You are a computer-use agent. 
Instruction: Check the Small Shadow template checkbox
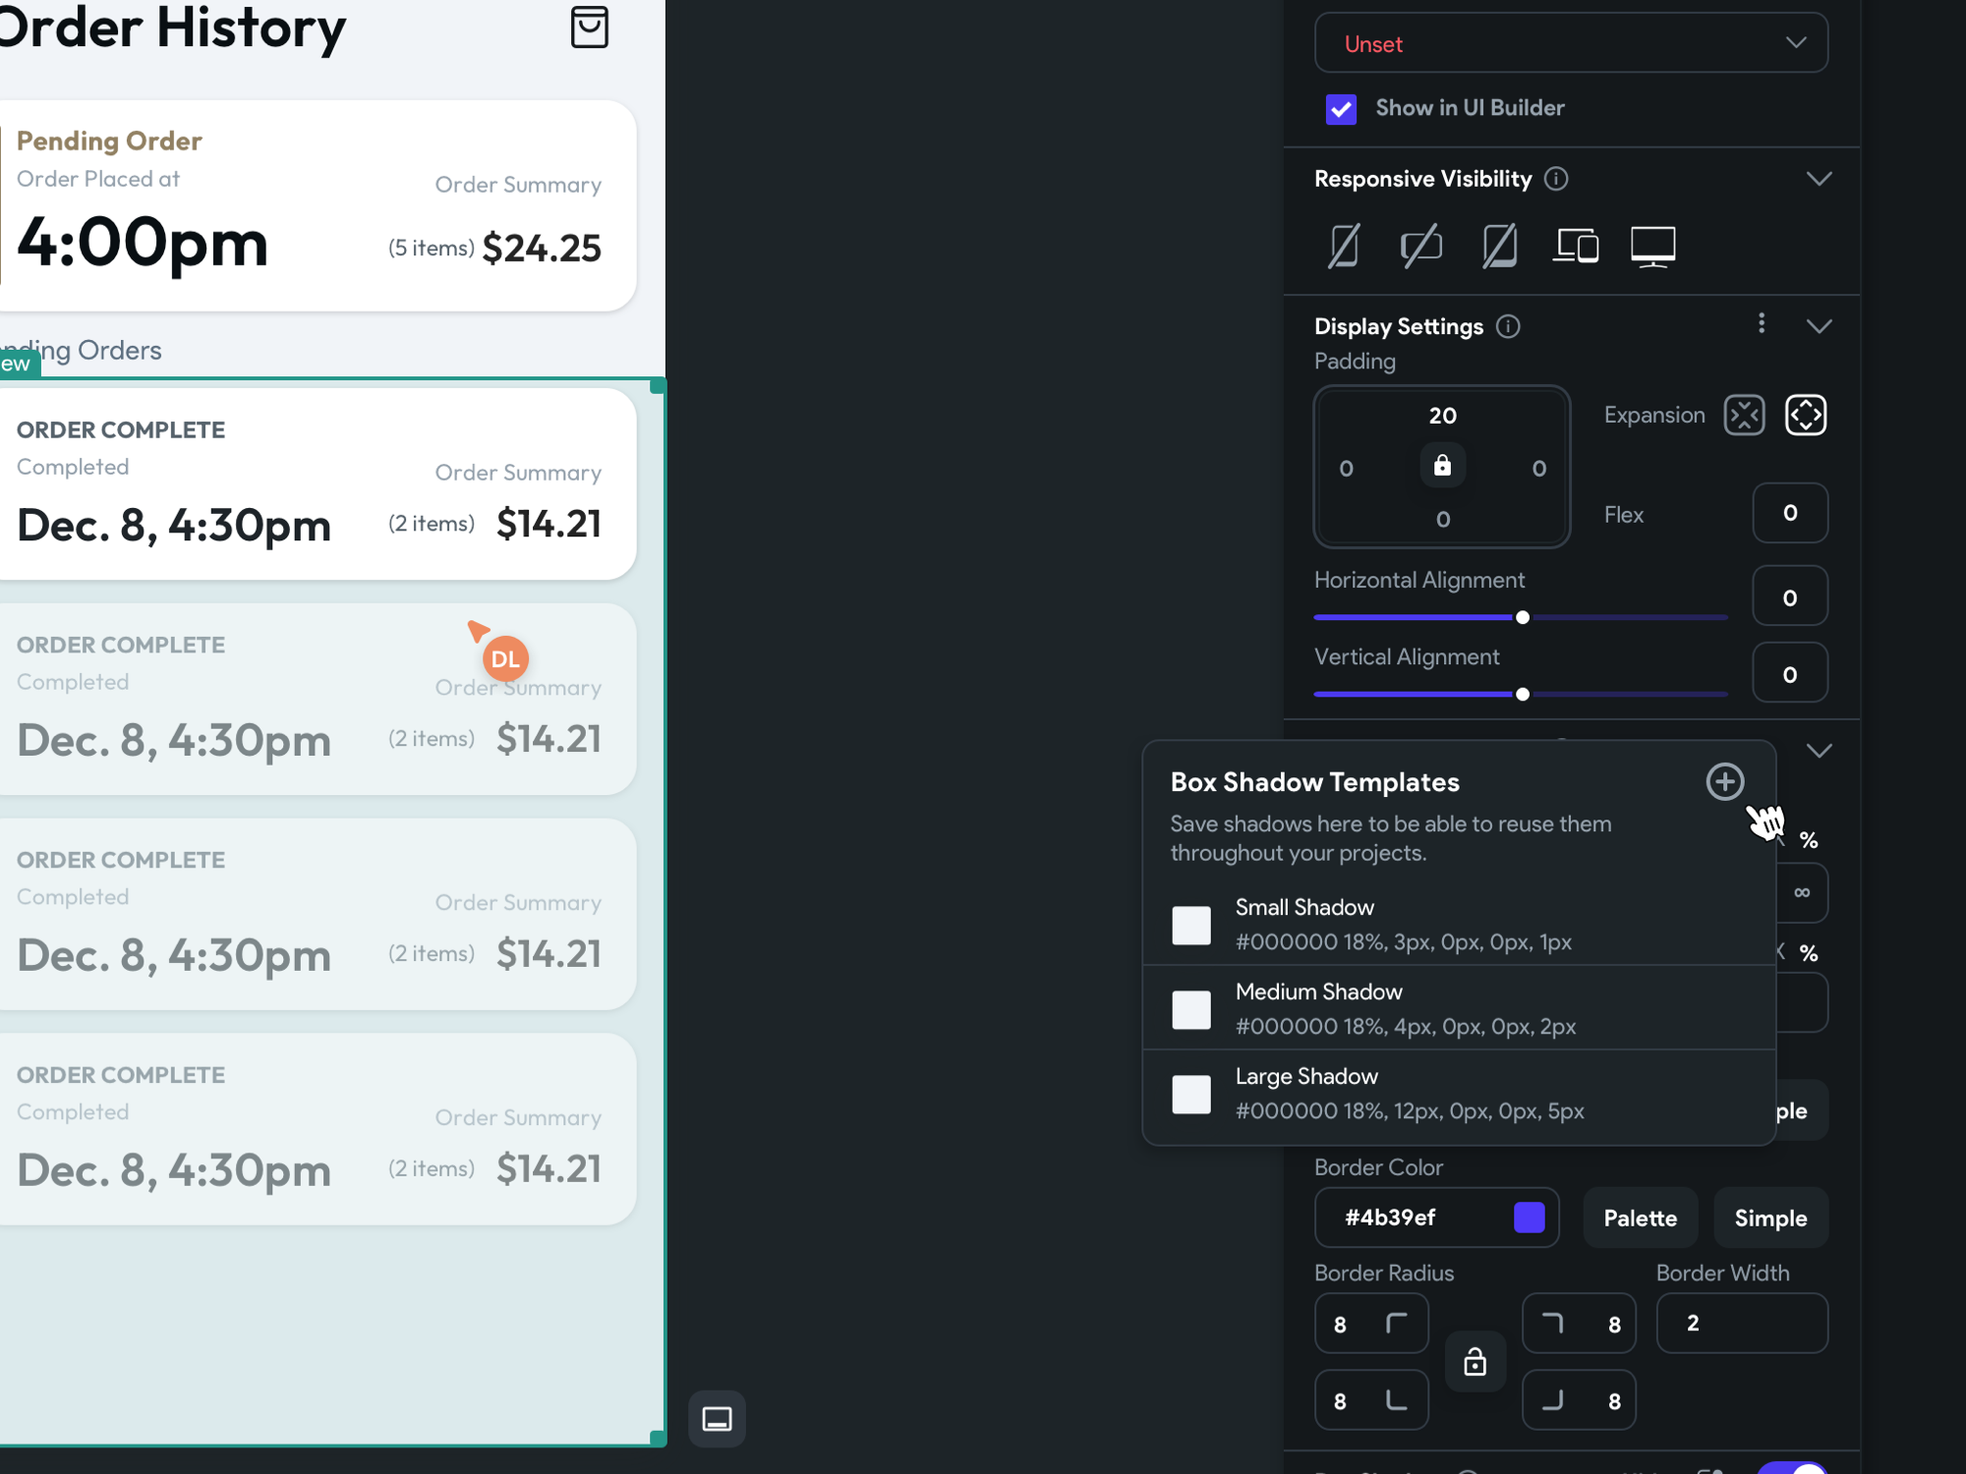tap(1191, 925)
